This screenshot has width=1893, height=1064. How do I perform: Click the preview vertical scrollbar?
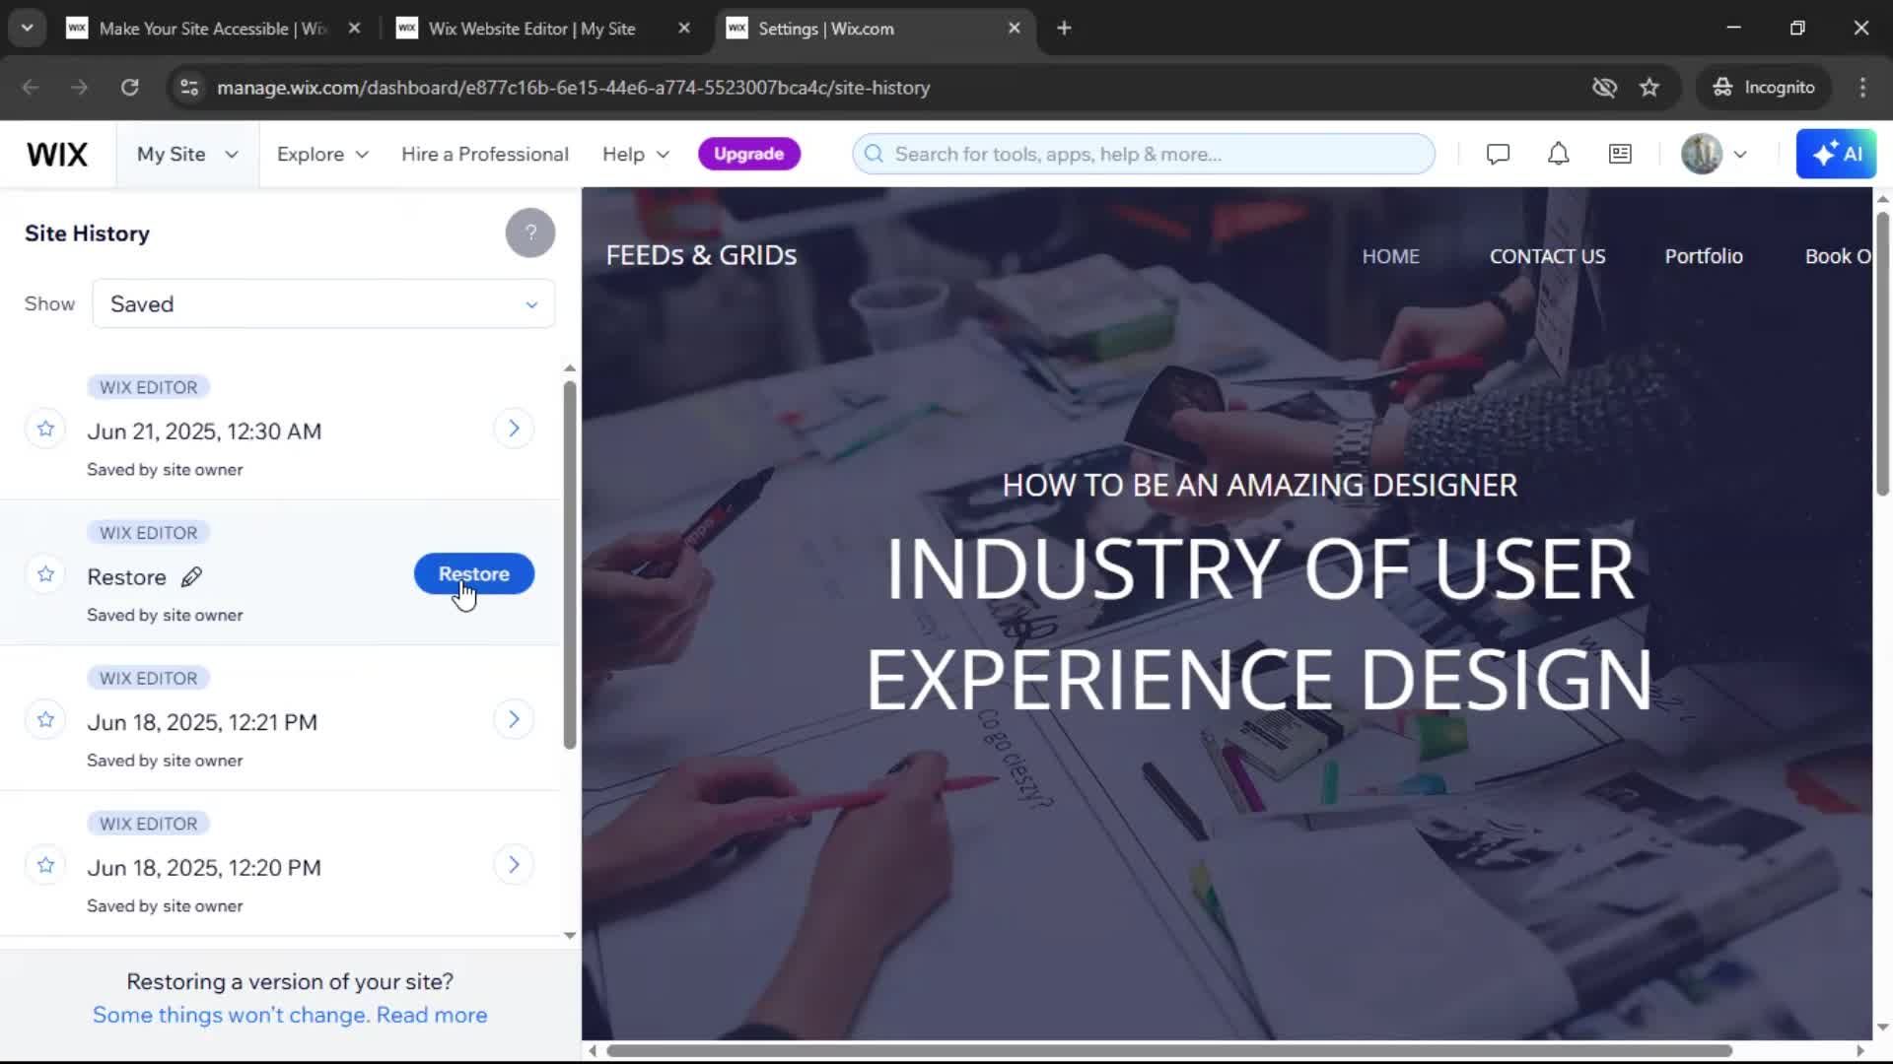coord(1882,354)
